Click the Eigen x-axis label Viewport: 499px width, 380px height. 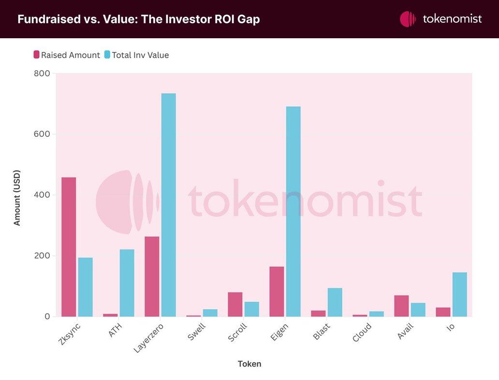coord(279,332)
